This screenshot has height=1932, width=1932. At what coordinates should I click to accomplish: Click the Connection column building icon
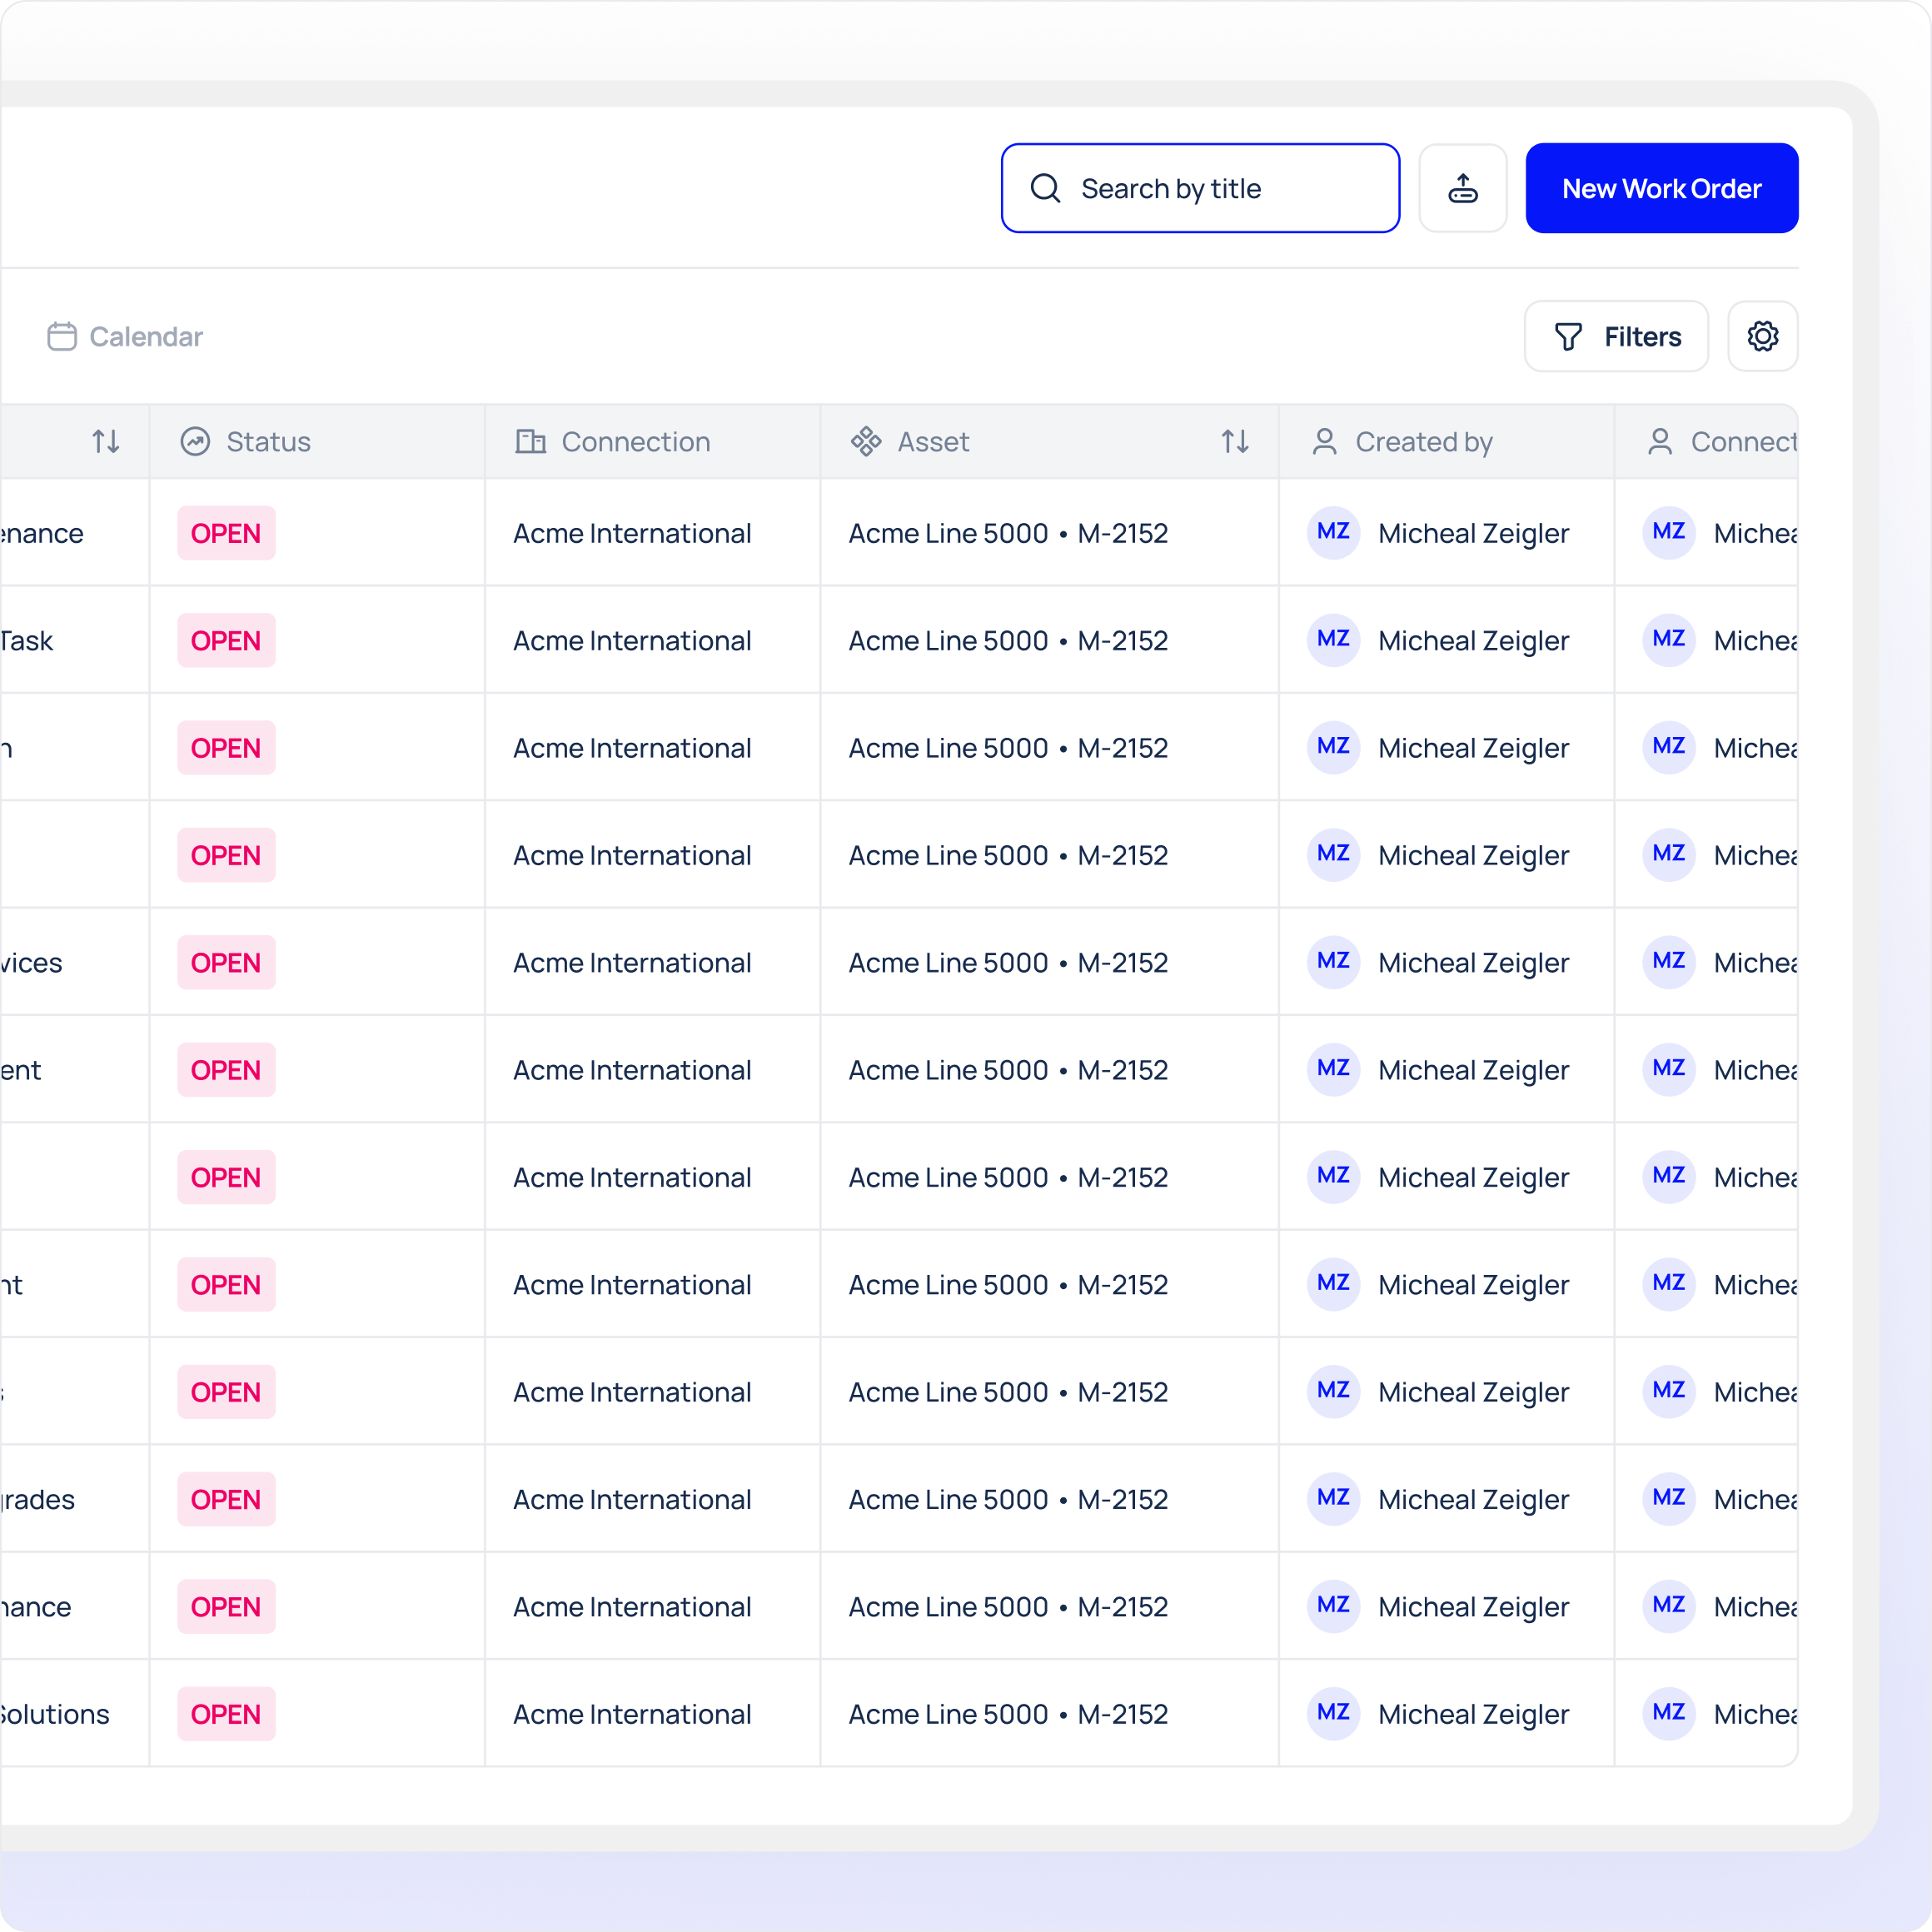point(530,441)
